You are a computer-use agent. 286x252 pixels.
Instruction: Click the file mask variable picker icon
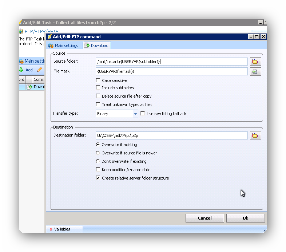(x=255, y=71)
